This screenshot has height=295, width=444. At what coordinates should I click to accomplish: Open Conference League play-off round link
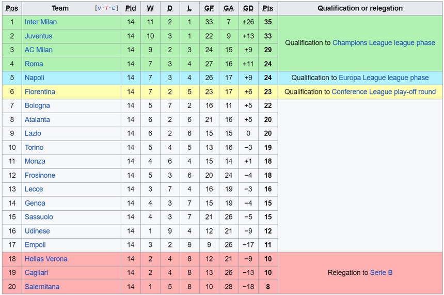point(384,92)
